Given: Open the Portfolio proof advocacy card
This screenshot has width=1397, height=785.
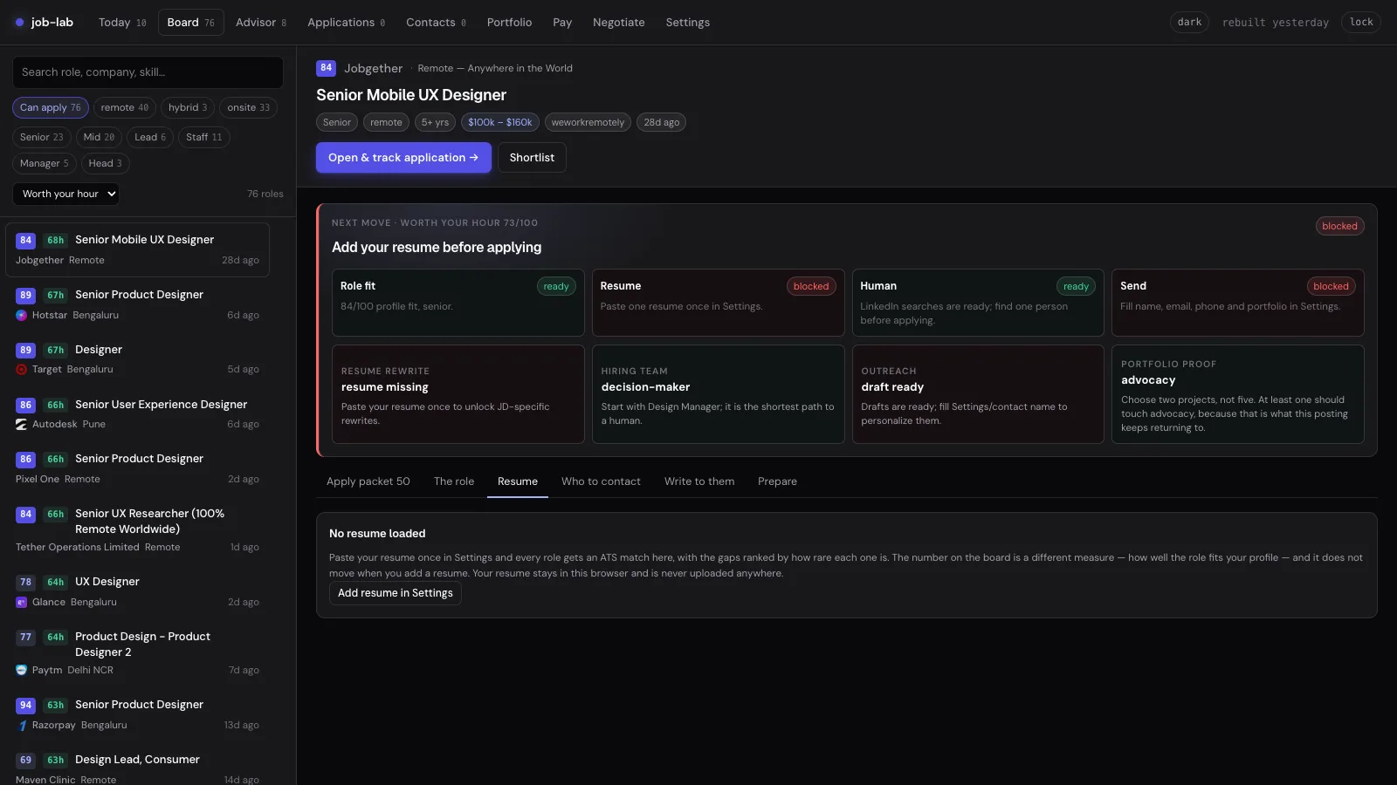Looking at the screenshot, I should pyautogui.click(x=1238, y=394).
